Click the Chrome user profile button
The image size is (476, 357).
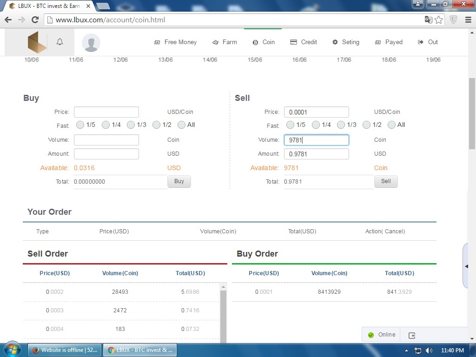click(418, 4)
